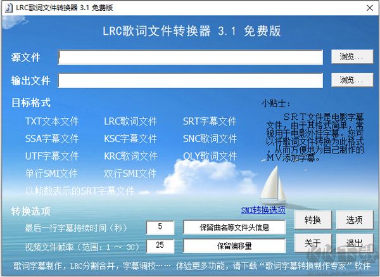Viewport: 380px width, 277px height.
Task: Browse for the source file (源文件)
Action: (x=352, y=57)
